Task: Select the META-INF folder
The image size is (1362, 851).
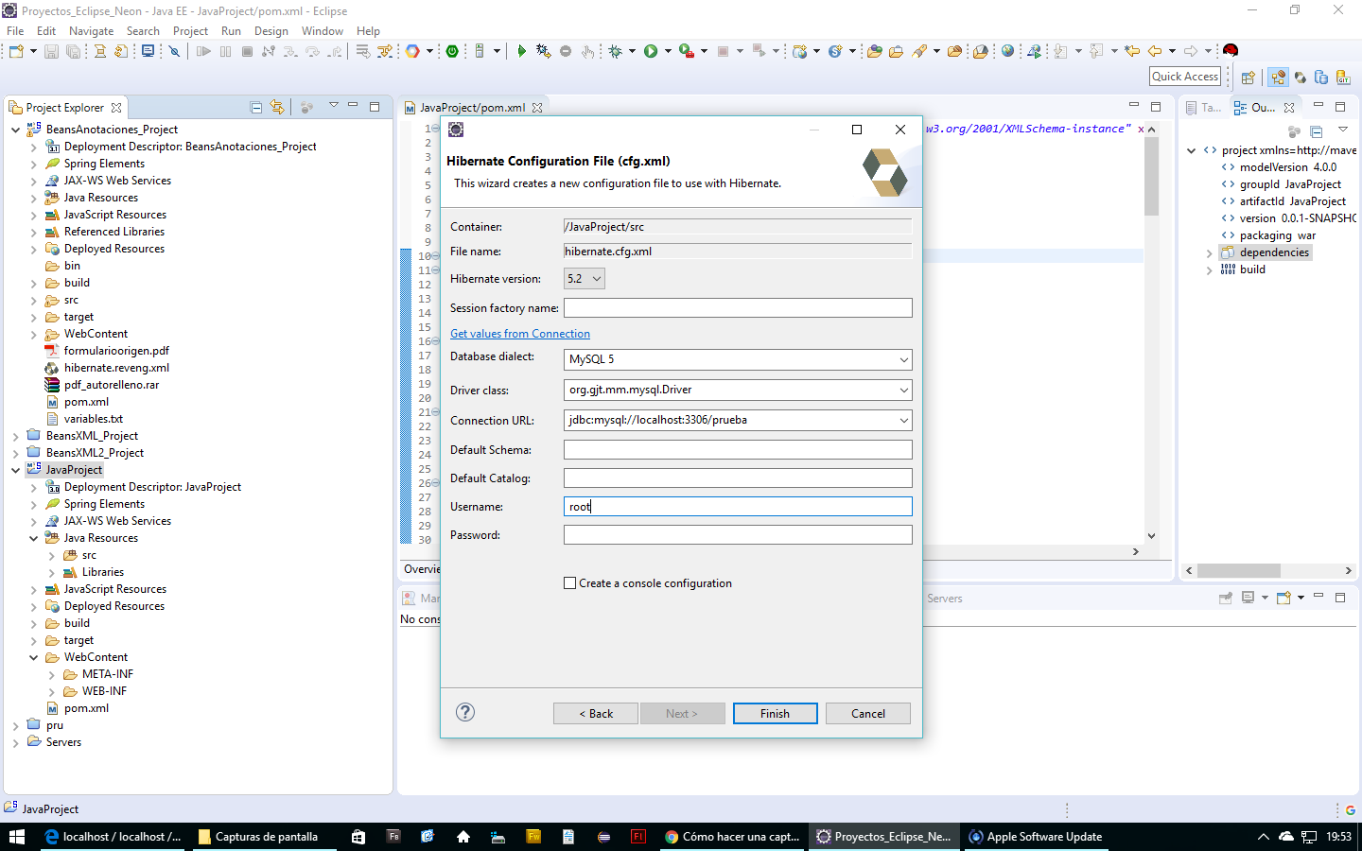Action: pyautogui.click(x=107, y=674)
